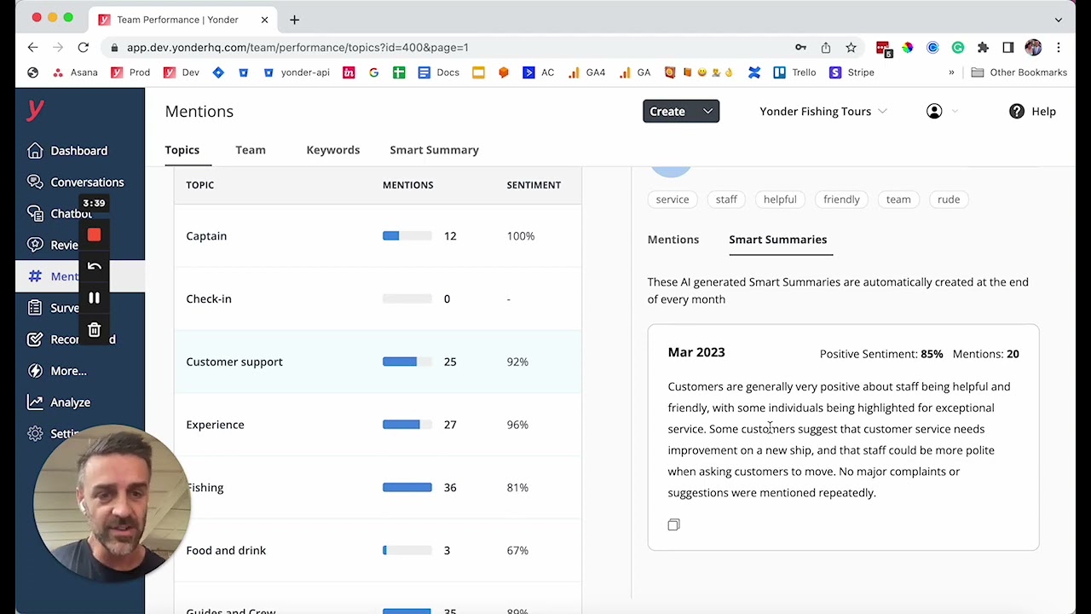Click the Analyze chart icon

(35, 403)
